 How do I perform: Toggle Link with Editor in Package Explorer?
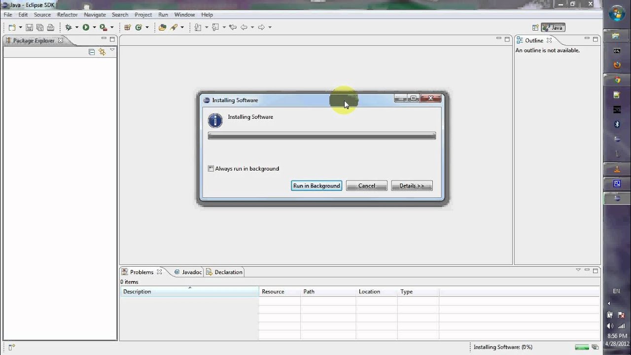click(102, 52)
